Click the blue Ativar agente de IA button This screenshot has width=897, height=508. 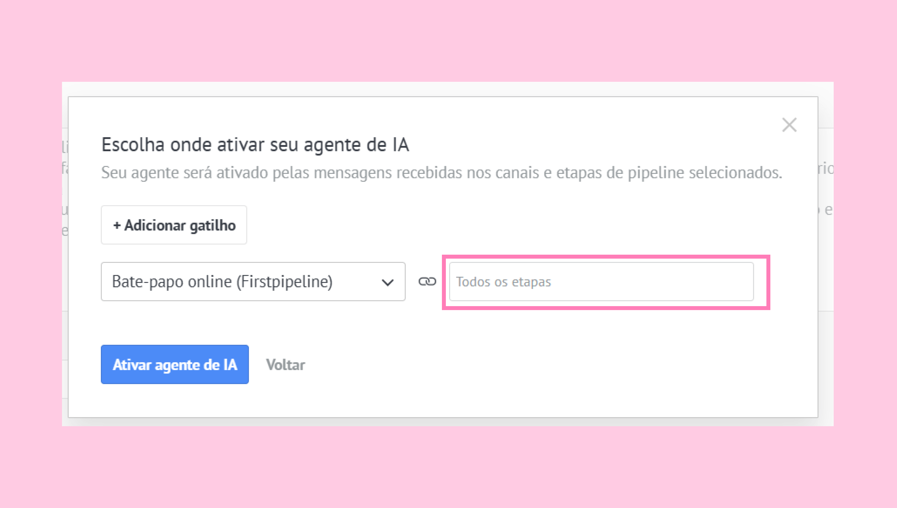pos(175,365)
